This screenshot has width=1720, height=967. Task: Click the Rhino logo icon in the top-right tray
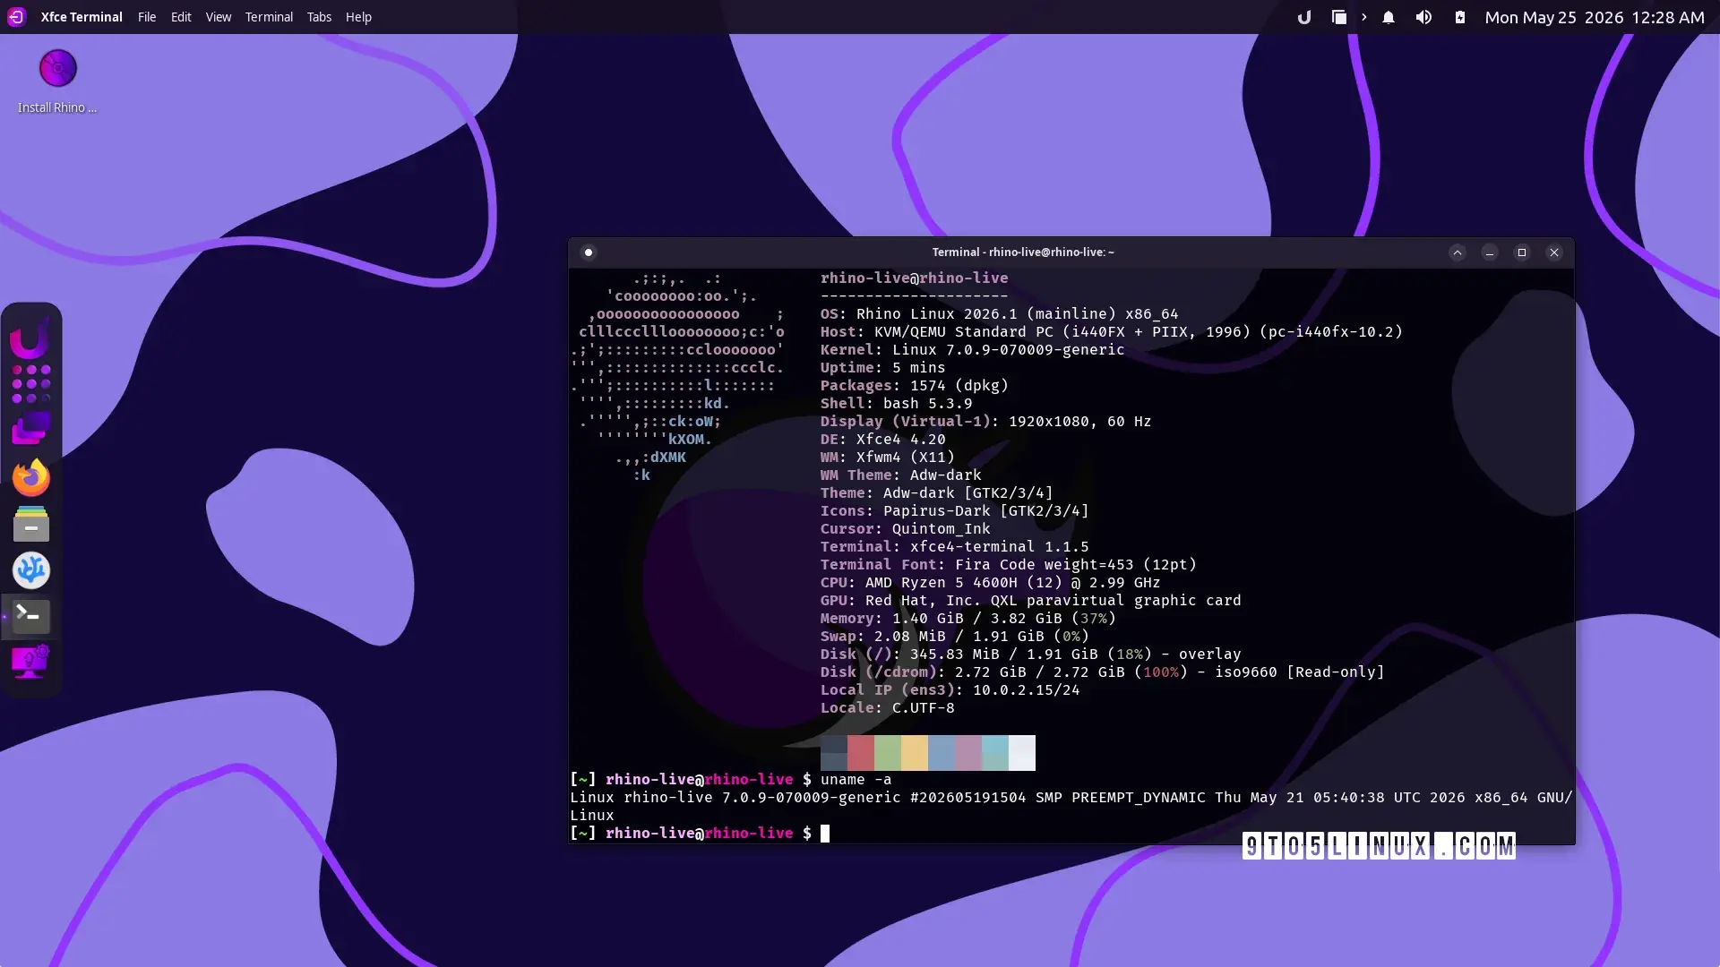[1304, 17]
